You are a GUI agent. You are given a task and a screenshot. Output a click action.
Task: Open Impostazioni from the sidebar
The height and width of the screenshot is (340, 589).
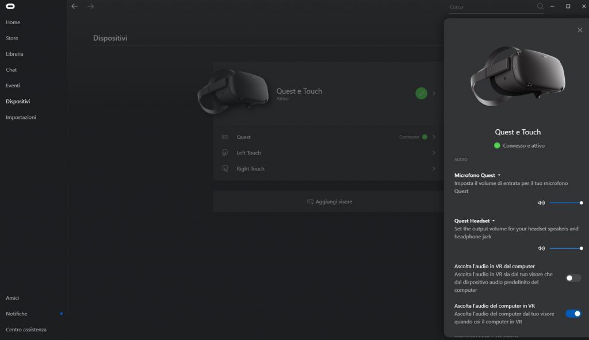[22, 117]
